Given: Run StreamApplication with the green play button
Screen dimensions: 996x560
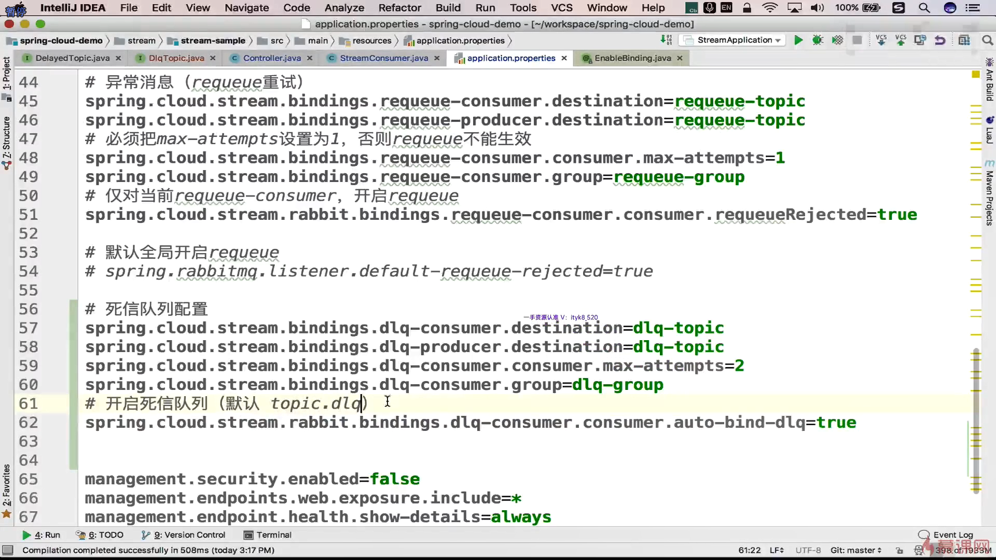Looking at the screenshot, I should point(798,40).
